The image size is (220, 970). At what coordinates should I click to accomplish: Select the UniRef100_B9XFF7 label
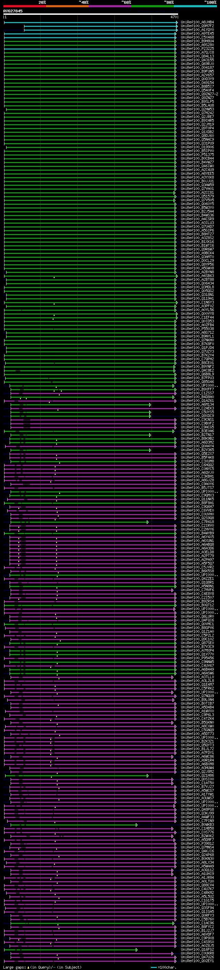[x=197, y=390]
